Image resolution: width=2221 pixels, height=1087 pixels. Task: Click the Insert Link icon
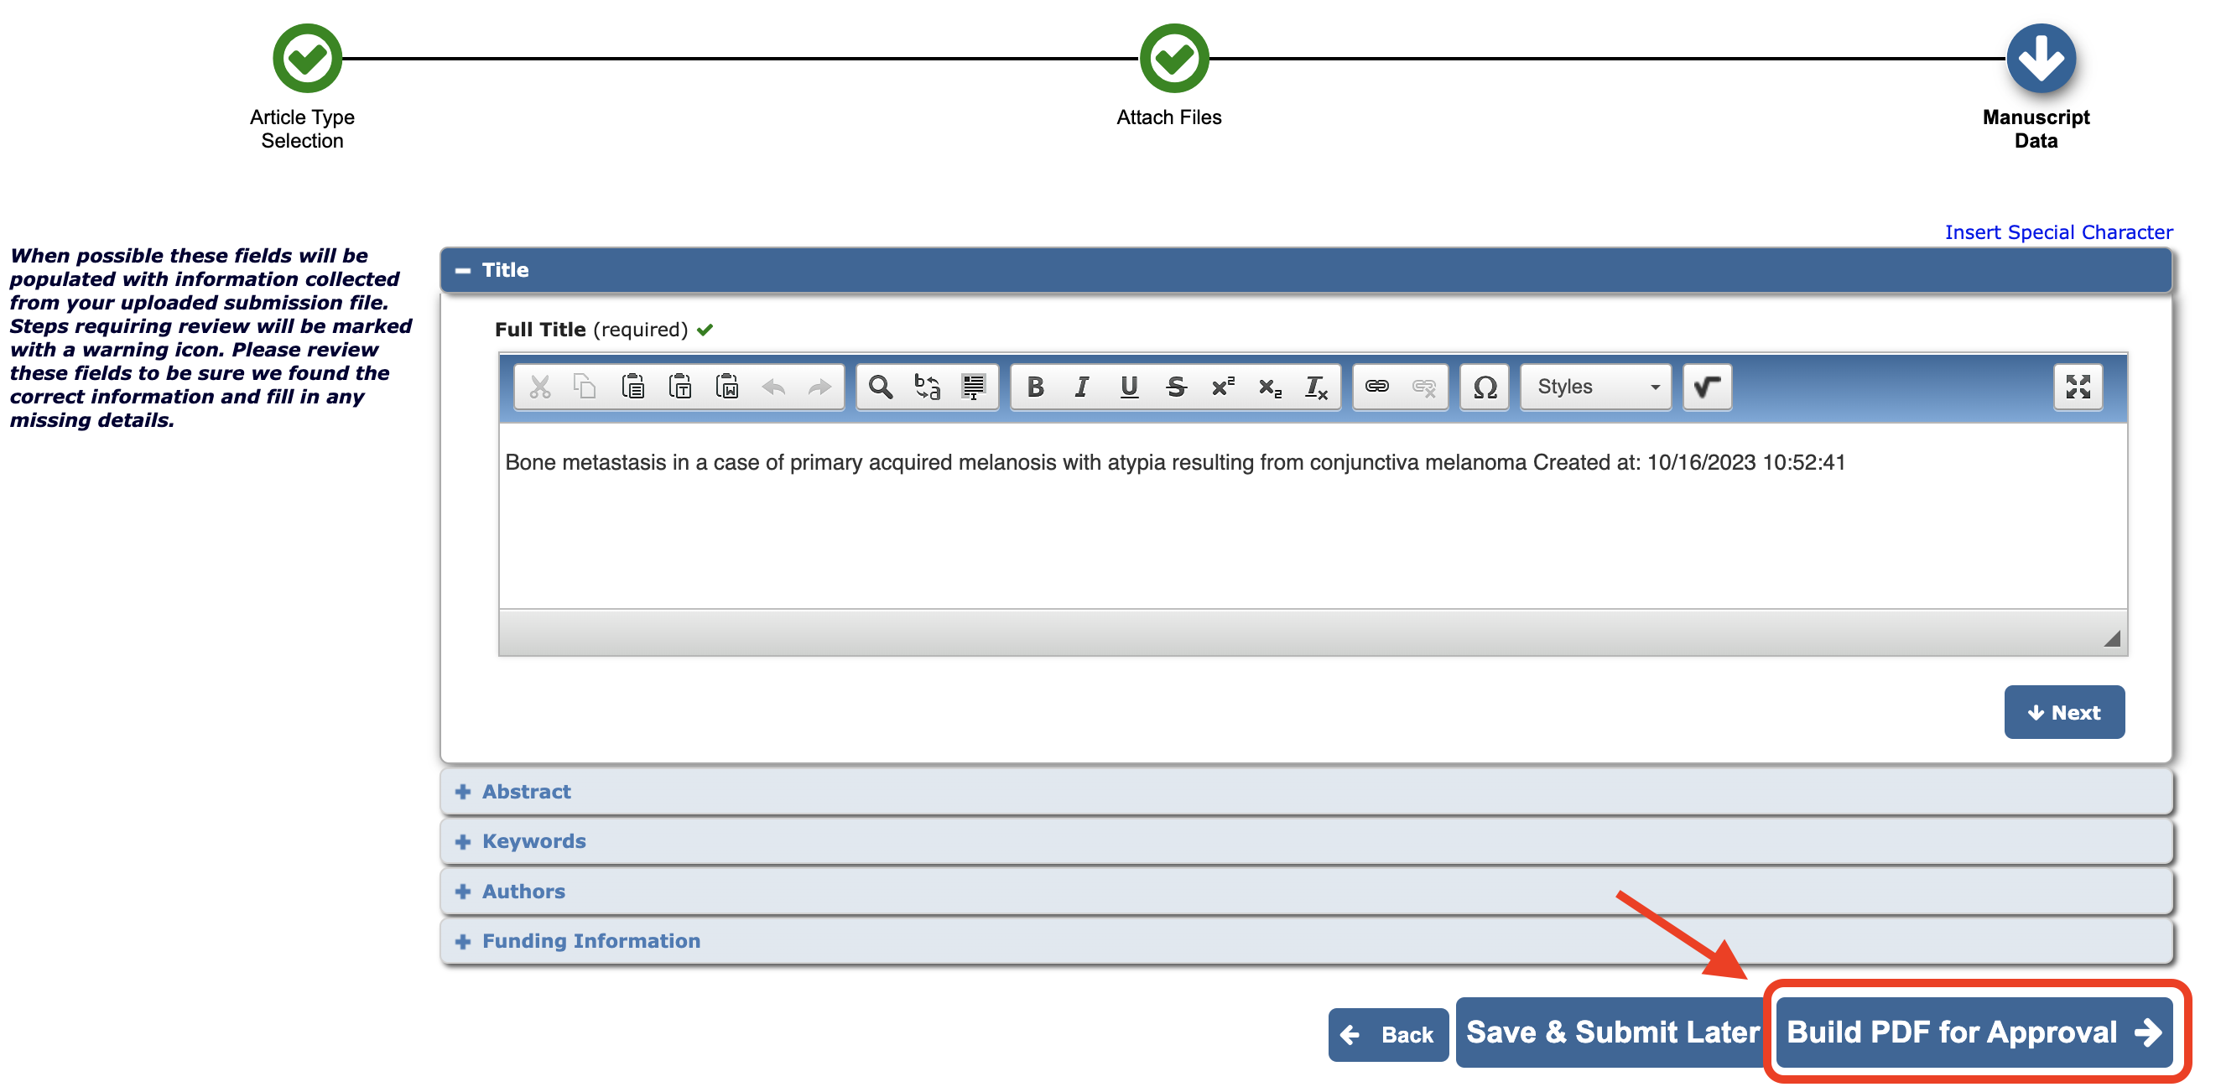[x=1377, y=387]
